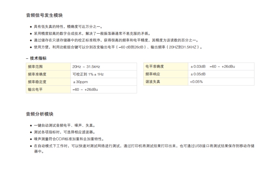The image size is (277, 175).
Task: Select the 频率稳定度 label cell
Action: click(x=48, y=82)
